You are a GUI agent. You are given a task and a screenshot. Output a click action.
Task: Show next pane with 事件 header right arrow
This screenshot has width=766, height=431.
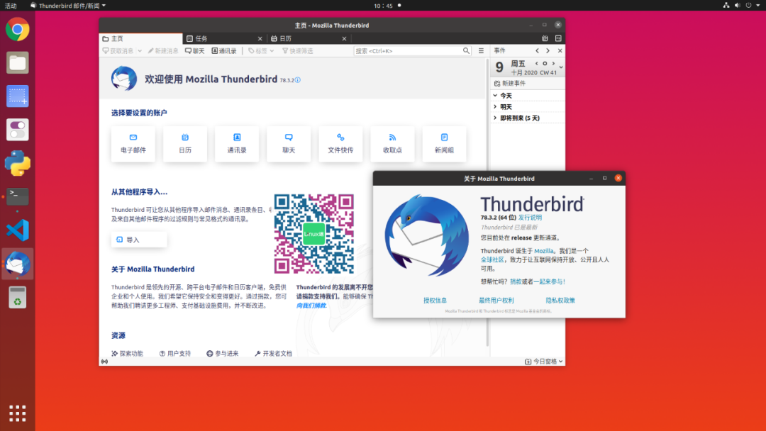click(548, 51)
